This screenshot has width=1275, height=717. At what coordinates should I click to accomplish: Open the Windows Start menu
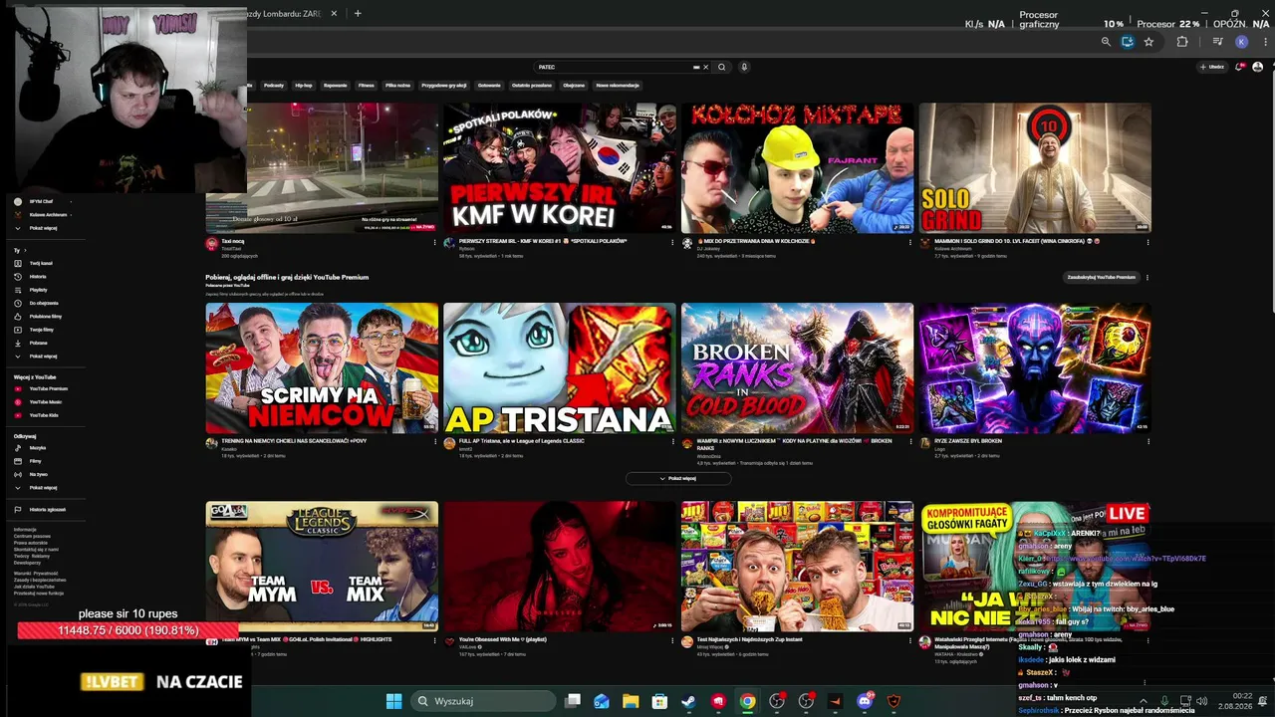393,701
